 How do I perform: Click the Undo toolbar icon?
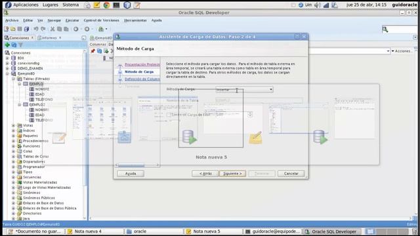click(36, 29)
